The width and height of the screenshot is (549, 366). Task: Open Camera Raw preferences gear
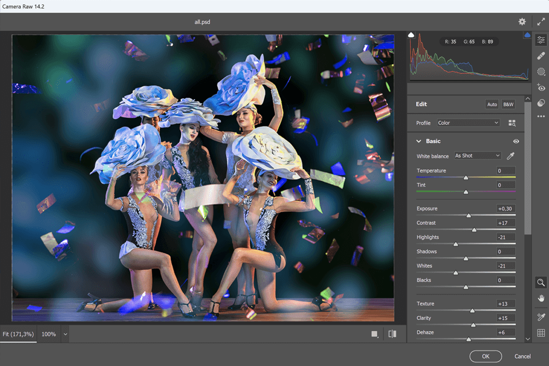click(x=522, y=22)
